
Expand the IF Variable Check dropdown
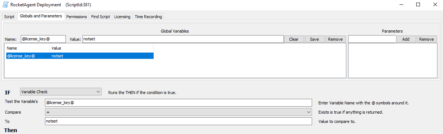point(61,91)
